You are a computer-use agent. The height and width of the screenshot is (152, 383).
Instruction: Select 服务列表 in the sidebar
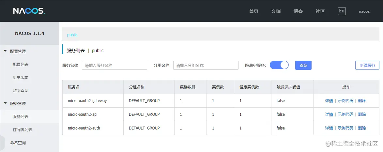coord(21,116)
